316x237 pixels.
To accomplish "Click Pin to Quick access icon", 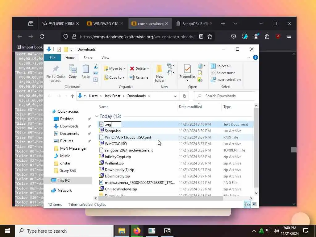I will pyautogui.click(x=56, y=69).
